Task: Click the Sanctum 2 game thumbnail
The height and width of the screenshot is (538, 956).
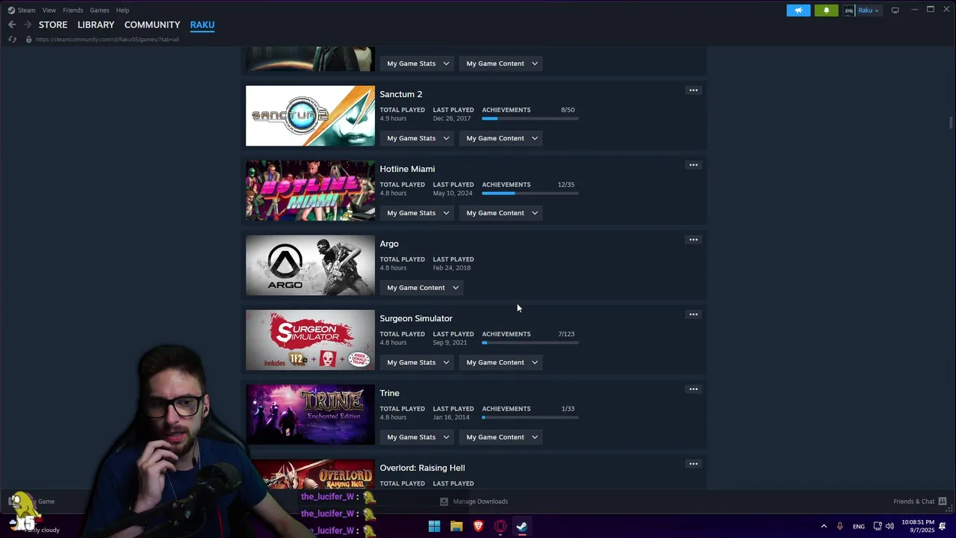Action: 310,116
